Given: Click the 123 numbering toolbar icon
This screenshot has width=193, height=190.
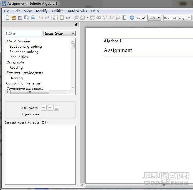Looking at the screenshot, I should 68,18.
